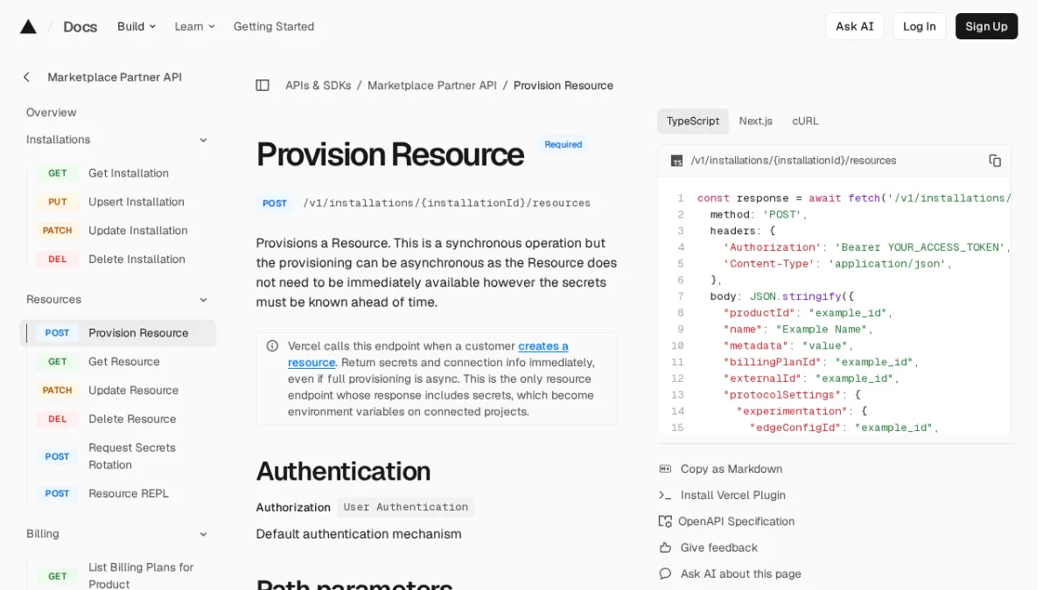
Task: Click the Required badge near the title
Action: coord(563,145)
